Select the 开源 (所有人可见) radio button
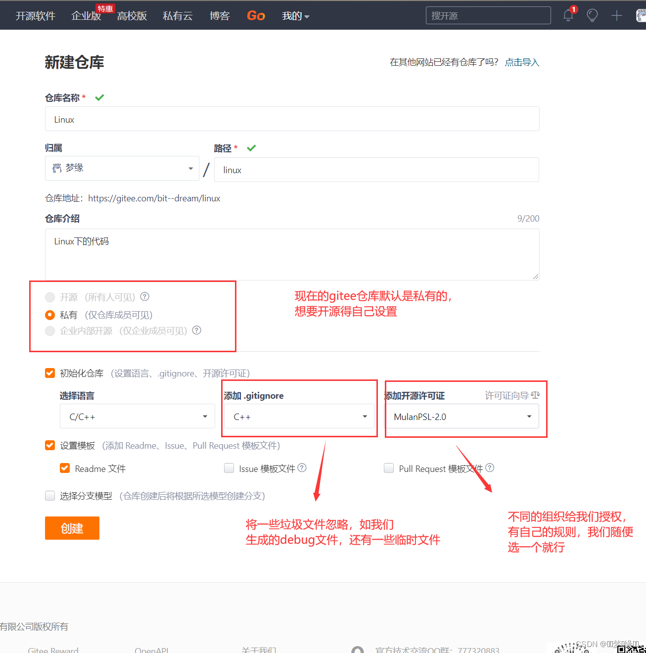Screen dimensions: 646x653 [x=50, y=297]
